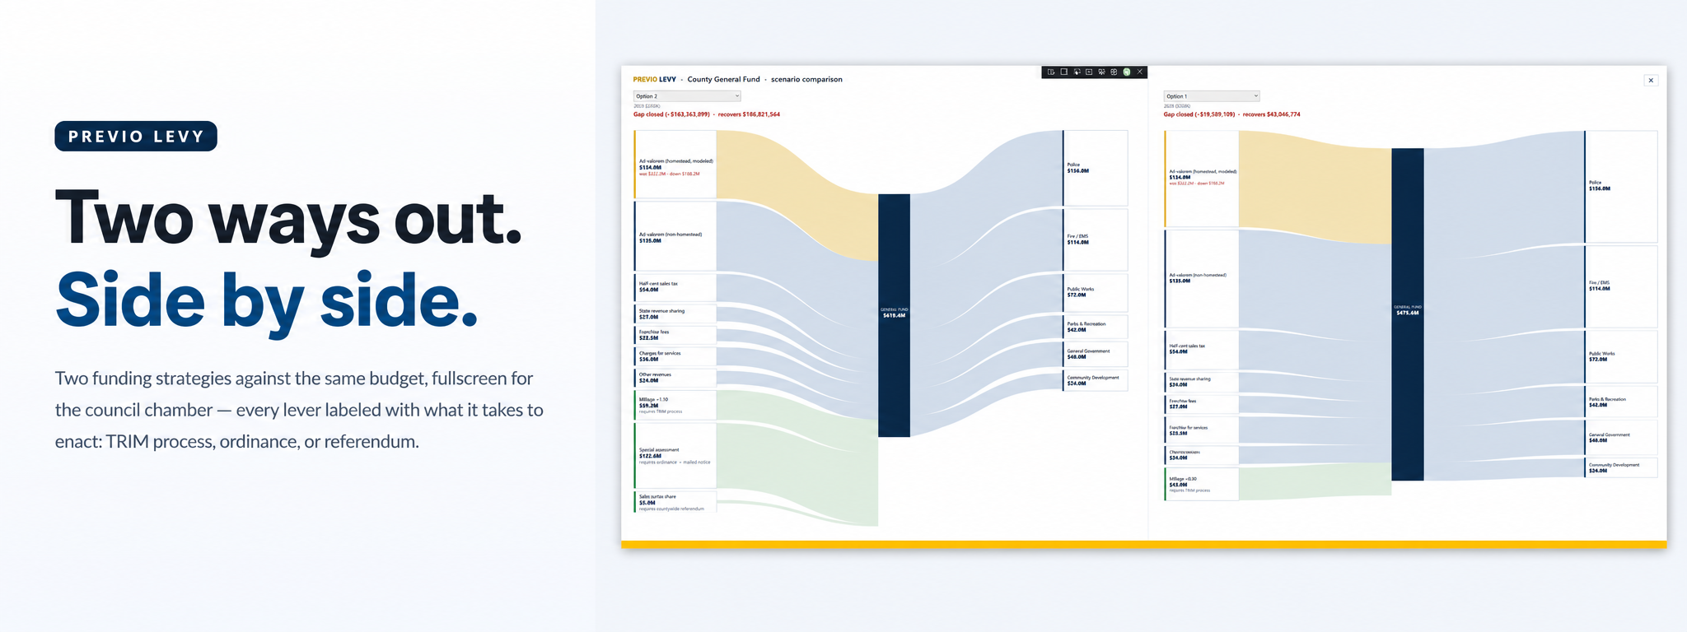This screenshot has height=632, width=1687.
Task: Click the green circular icon in dark toolbar
Action: point(1126,72)
